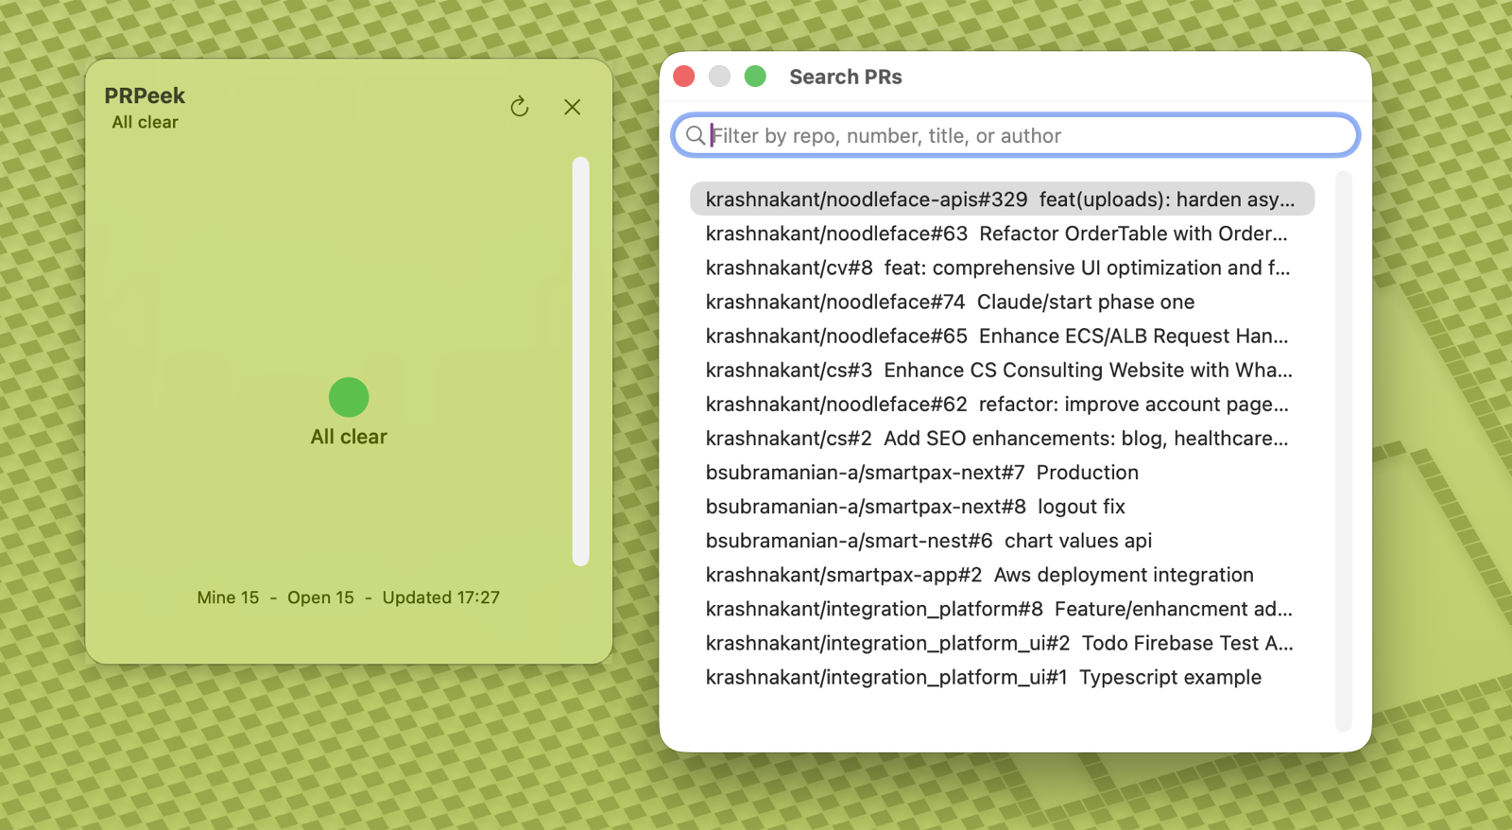Open smartpax-next#8 logout fix PR
The image size is (1512, 830).
click(x=1002, y=506)
